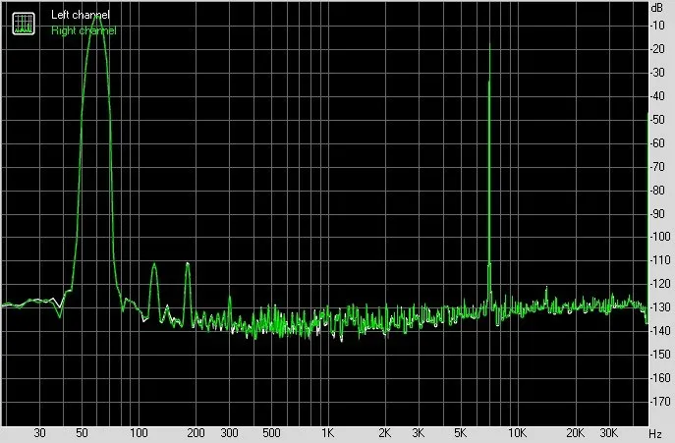Click the 2K frequency label
Screen dimensions: 675x443
[x=385, y=432]
